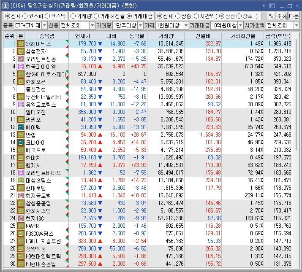
Task: Select the 에코프로 stock name
Action: pos(36,150)
